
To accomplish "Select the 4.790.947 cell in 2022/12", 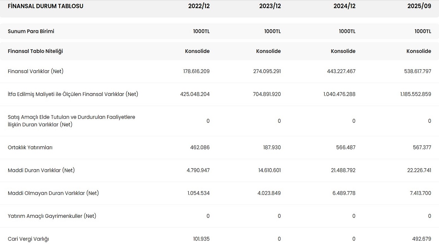I will (198, 170).
